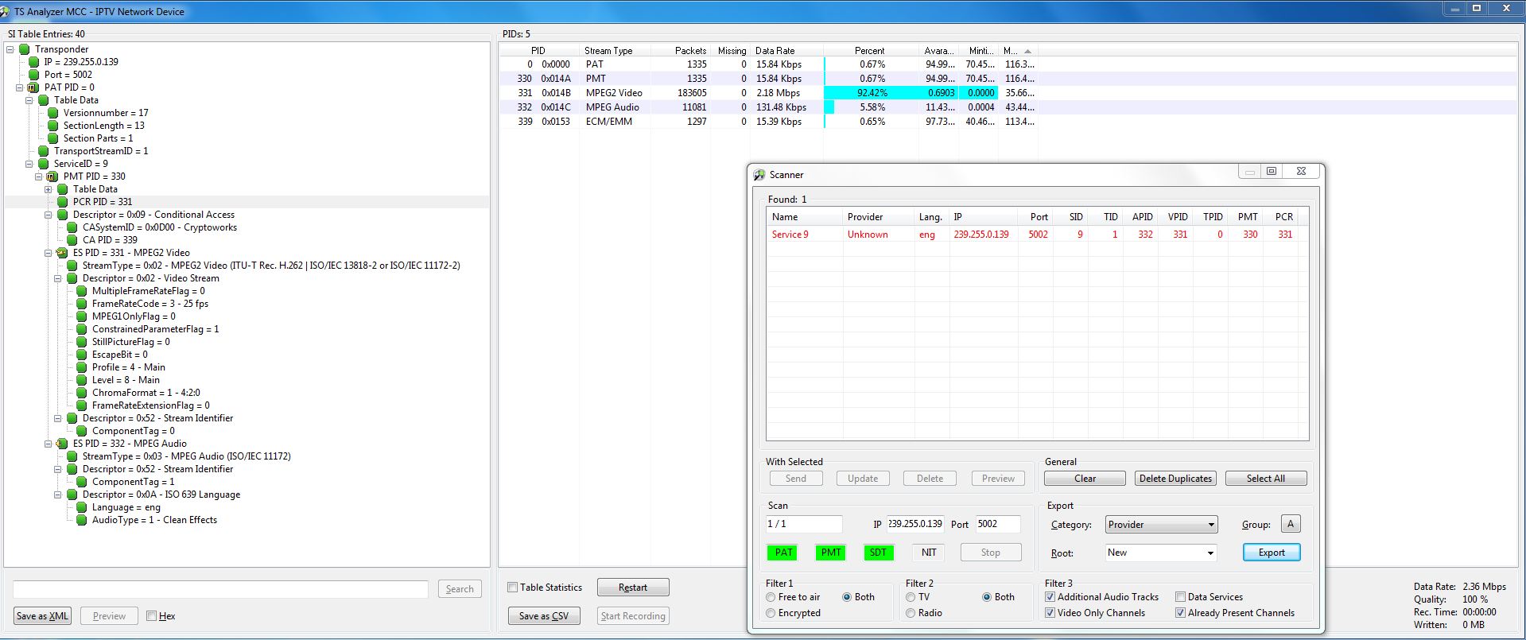Open the Category dropdown showing Provider
Viewport: 1526px width, 640px height.
coord(1161,525)
